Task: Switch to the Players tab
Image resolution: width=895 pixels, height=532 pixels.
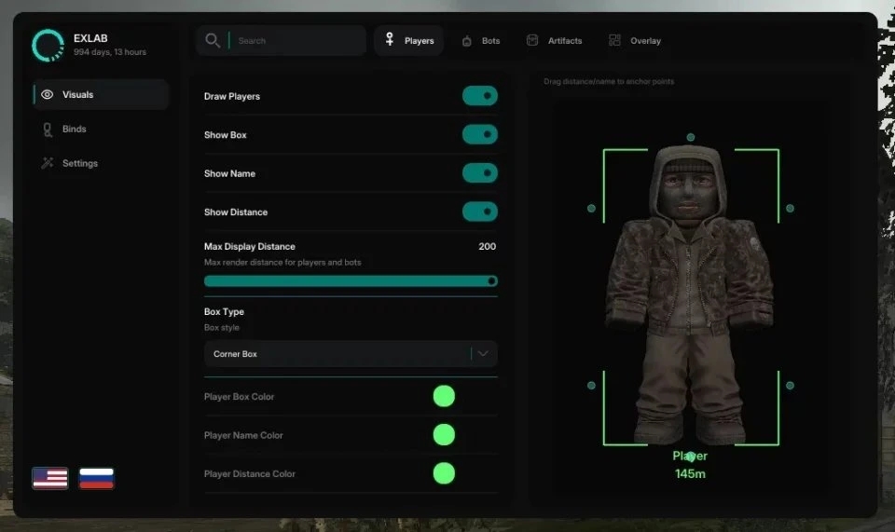Action: 408,40
